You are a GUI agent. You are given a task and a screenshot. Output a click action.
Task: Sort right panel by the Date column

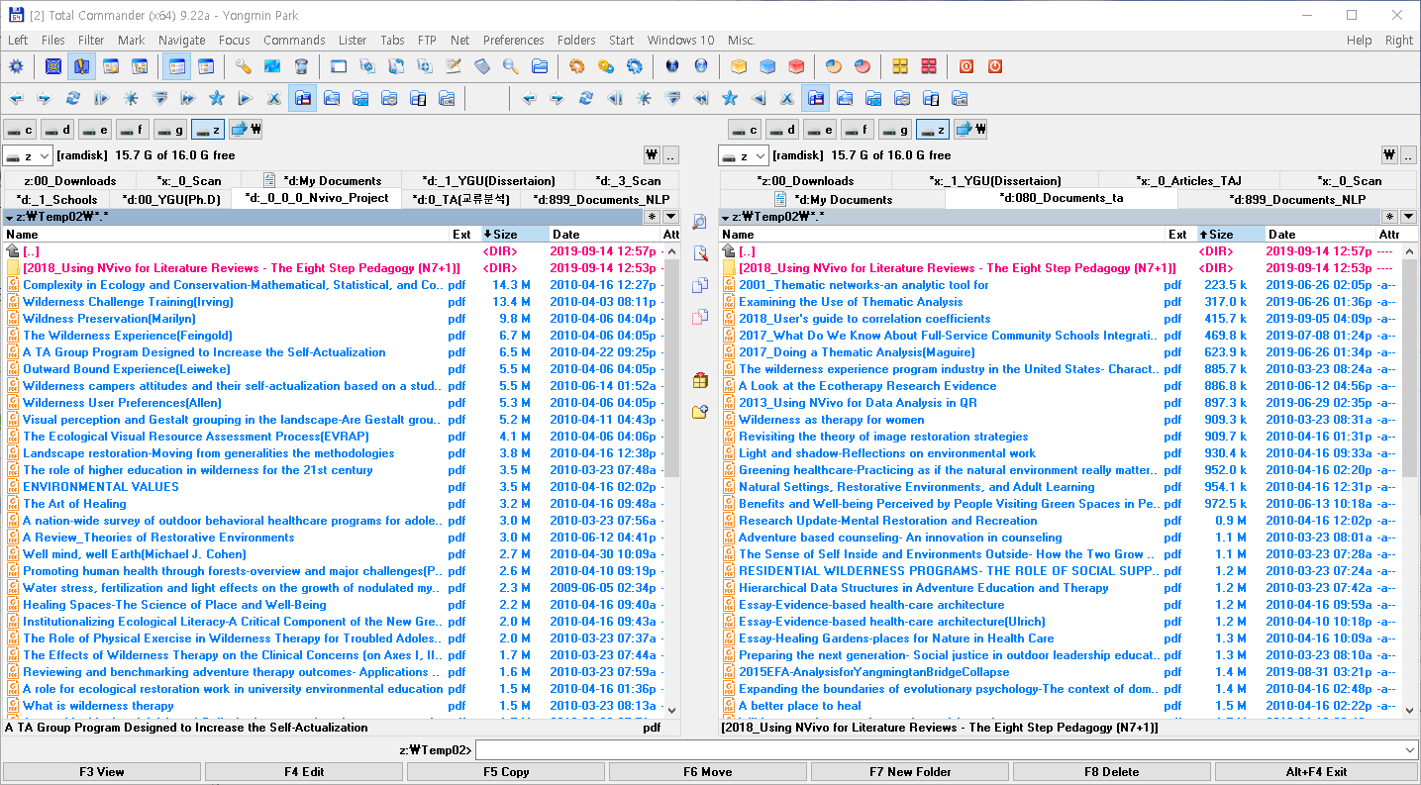1320,235
